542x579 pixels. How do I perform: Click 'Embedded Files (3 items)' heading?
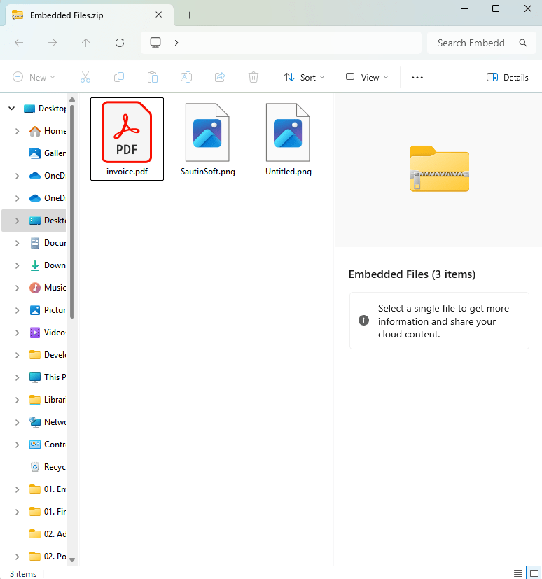tap(412, 274)
